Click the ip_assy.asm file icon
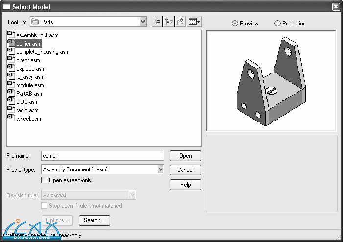This screenshot has height=242, width=343. pyautogui.click(x=11, y=76)
